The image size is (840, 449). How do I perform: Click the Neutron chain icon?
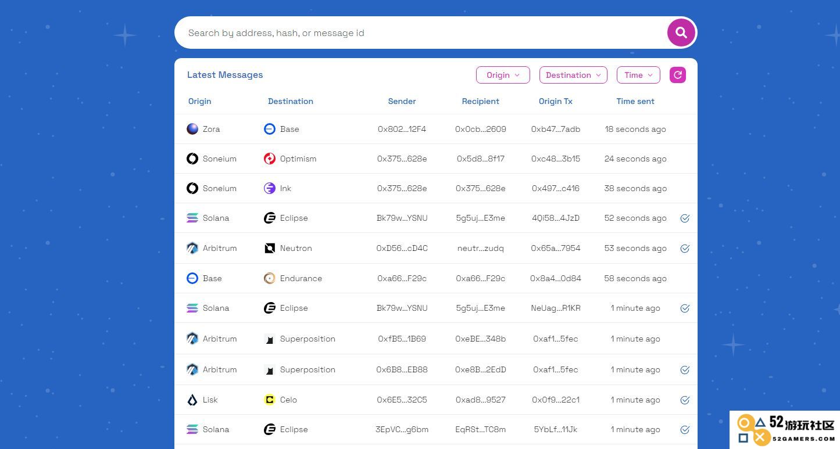pyautogui.click(x=270, y=248)
